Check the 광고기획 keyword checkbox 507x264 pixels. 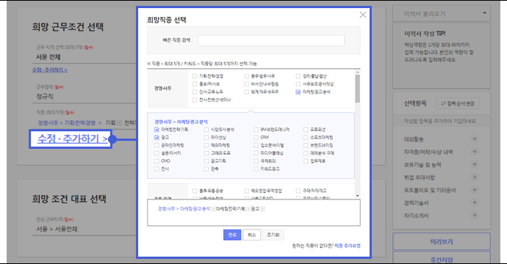click(206, 161)
